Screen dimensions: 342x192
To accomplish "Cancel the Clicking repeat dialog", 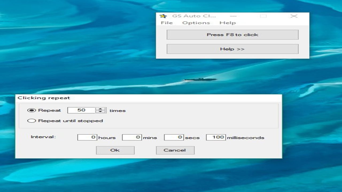I will pyautogui.click(x=175, y=150).
